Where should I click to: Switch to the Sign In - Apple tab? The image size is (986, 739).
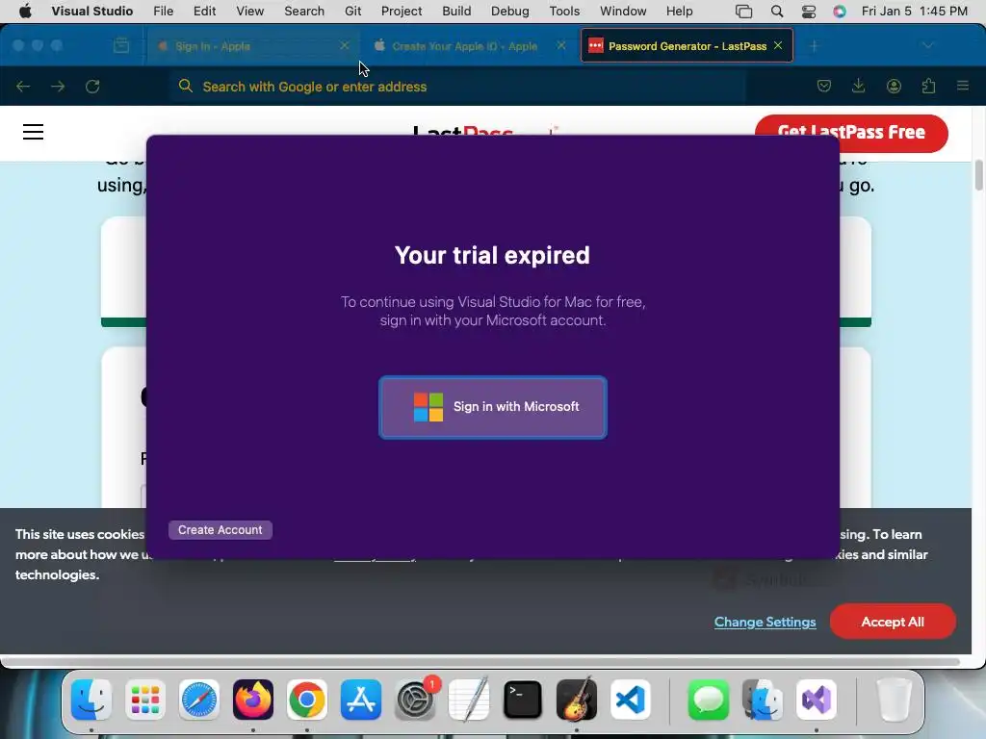(x=251, y=46)
